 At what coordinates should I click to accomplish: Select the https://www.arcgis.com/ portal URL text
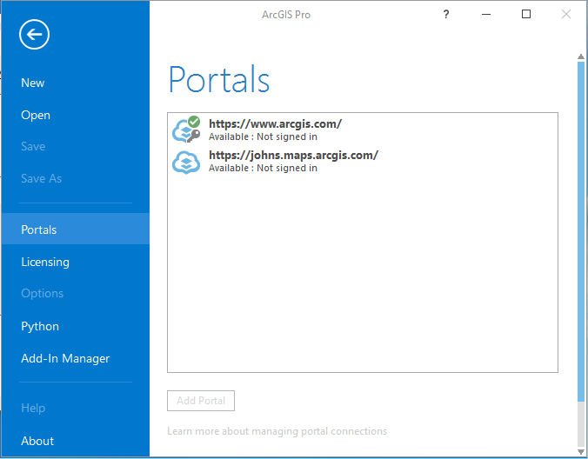[x=275, y=123]
